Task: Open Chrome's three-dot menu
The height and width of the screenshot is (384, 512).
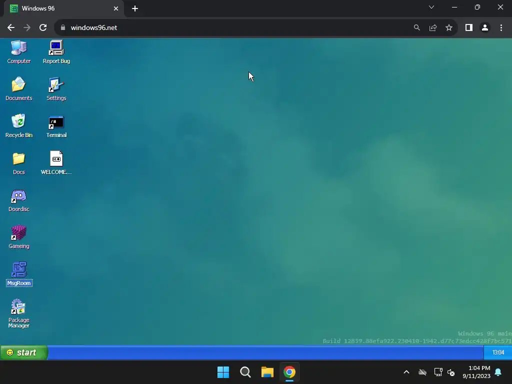Action: (x=501, y=28)
